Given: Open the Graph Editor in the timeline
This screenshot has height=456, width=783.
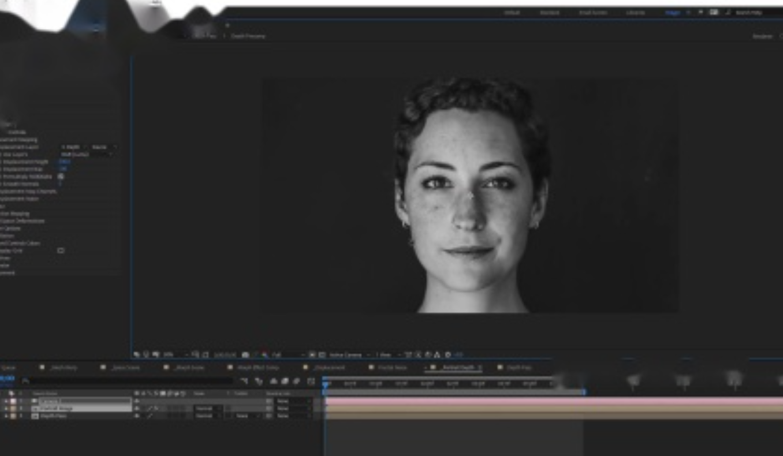Looking at the screenshot, I should [x=311, y=381].
